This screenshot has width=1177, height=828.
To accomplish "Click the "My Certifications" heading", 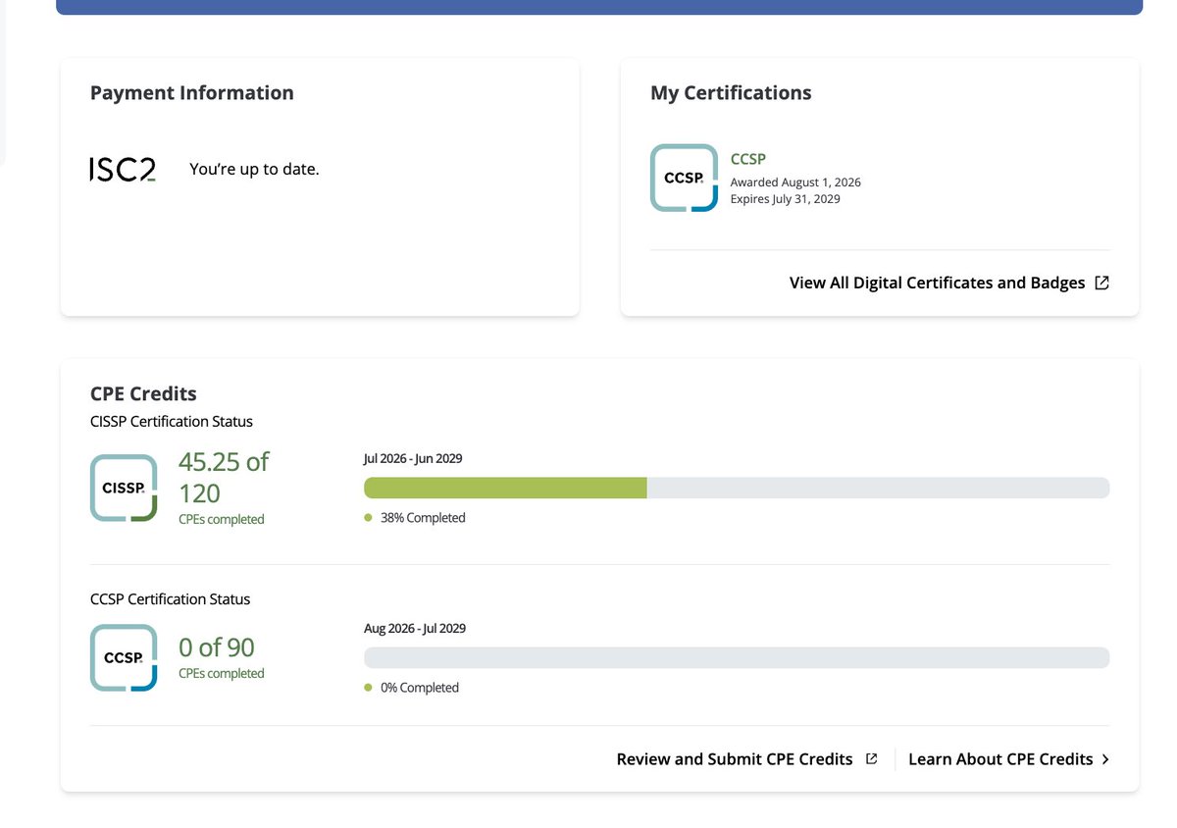I will pyautogui.click(x=731, y=93).
